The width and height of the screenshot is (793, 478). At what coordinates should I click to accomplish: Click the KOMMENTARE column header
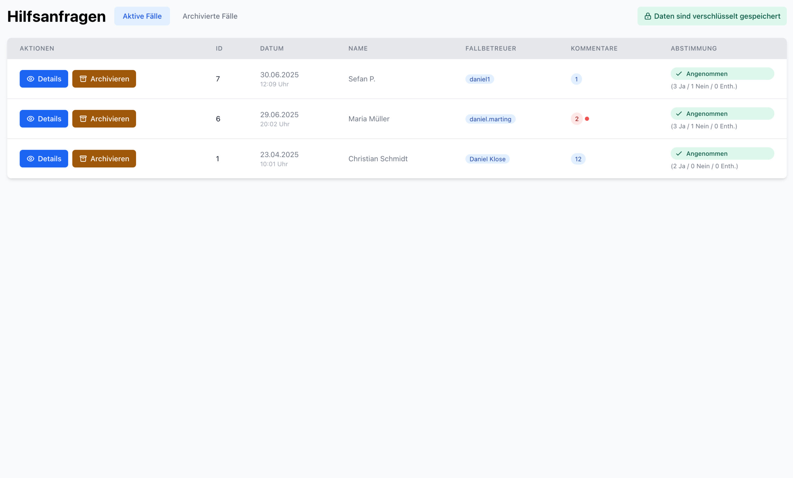click(594, 48)
